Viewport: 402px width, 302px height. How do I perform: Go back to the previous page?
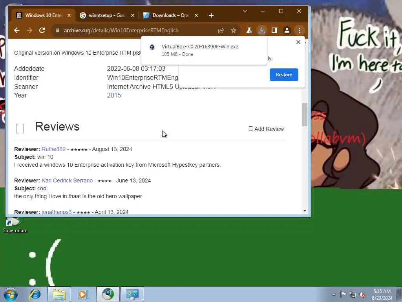(x=17, y=30)
